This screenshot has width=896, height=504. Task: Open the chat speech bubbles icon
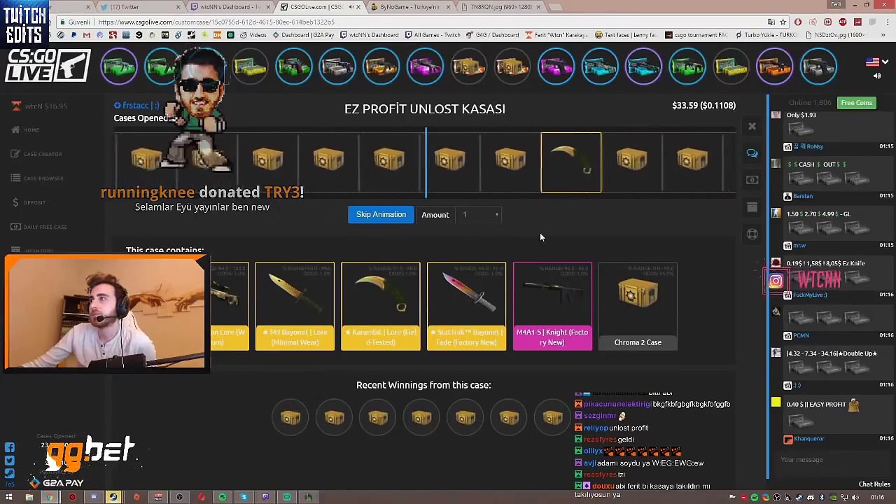pos(752,153)
